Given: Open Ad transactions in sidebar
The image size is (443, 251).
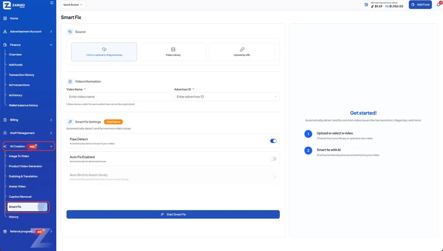Looking at the screenshot, I should pyautogui.click(x=19, y=85).
